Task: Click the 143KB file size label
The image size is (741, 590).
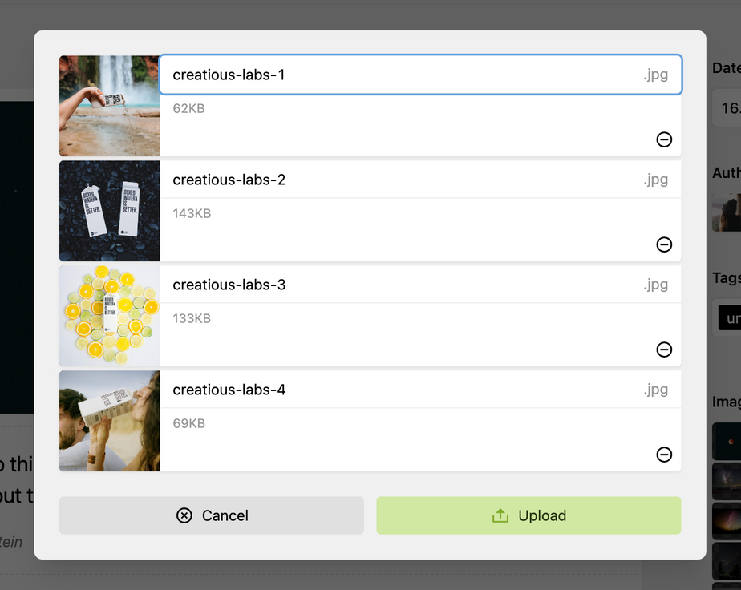Action: (192, 213)
